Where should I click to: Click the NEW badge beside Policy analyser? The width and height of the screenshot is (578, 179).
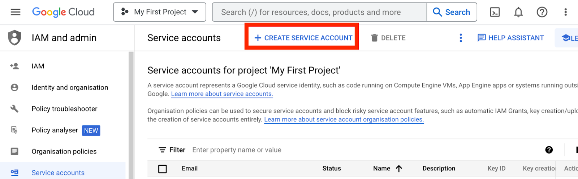click(x=91, y=130)
